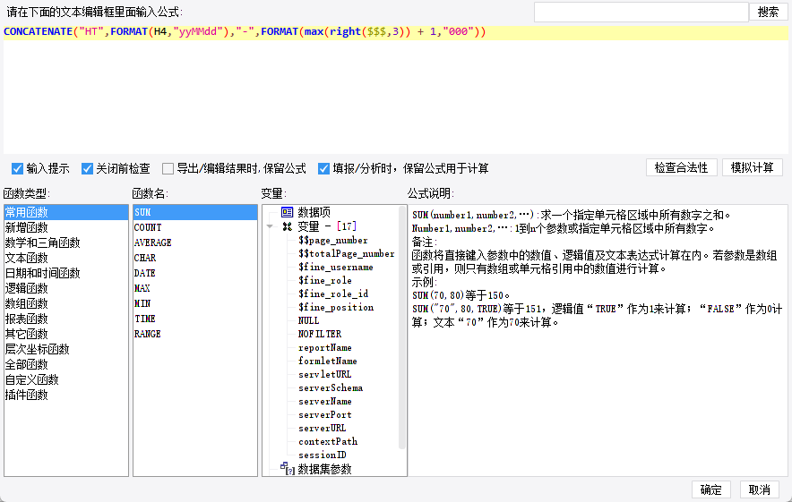
Task: Select 新增函数 function type
Action: tap(66, 227)
